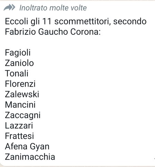
Task: Click the name Zaccagni
Action: [23, 116]
